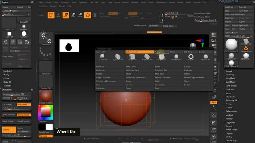
Task: Pick the Ring 3D primitive
Action: pos(191,57)
